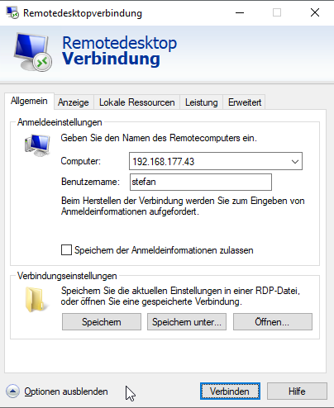
Task: Collapse options via Optionen ausblenden
Action: coord(66,391)
